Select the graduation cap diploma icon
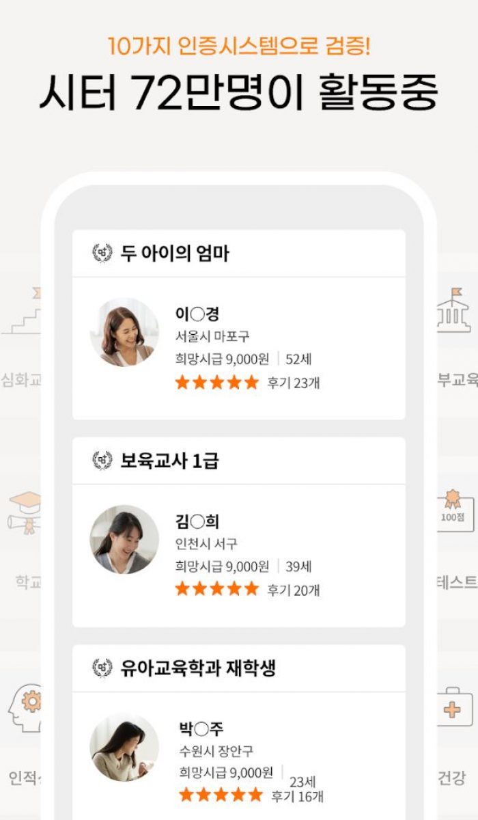Screen dimensions: 478x820 pos(25,512)
